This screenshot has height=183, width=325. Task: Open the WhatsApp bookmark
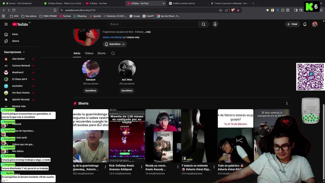[x=80, y=16]
